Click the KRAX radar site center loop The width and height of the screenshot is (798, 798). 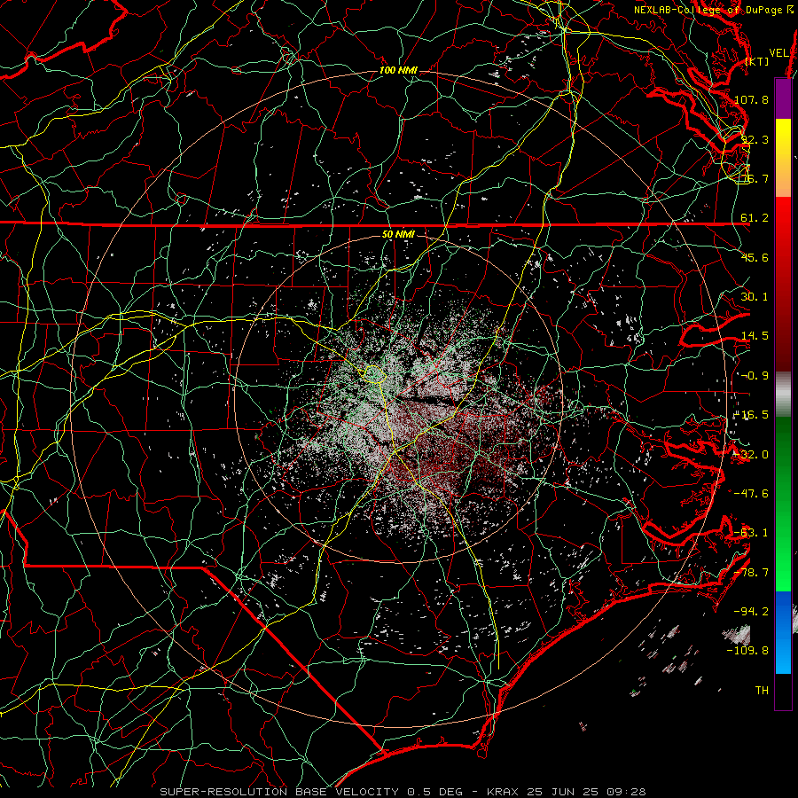pos(374,373)
